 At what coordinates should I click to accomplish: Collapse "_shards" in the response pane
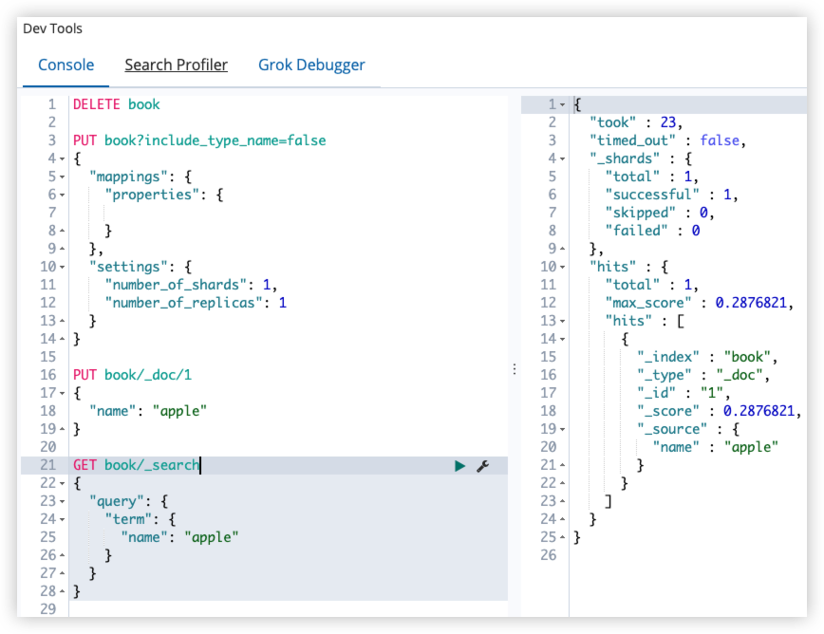tap(562, 158)
